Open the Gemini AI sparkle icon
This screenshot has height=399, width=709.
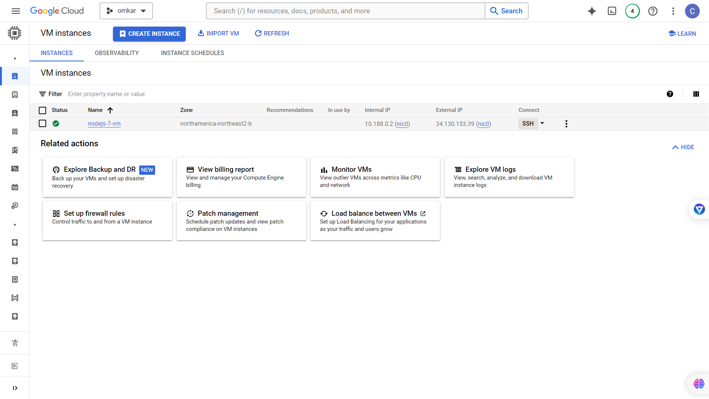[x=592, y=11]
